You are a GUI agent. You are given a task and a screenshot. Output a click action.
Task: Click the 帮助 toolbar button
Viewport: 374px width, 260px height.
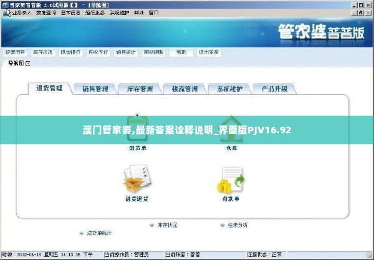click(x=181, y=53)
